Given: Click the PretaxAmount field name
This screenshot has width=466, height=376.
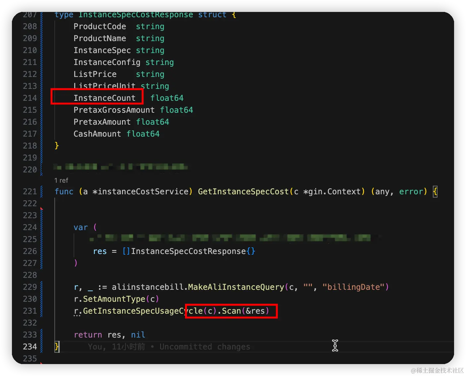Looking at the screenshot, I should coord(102,122).
